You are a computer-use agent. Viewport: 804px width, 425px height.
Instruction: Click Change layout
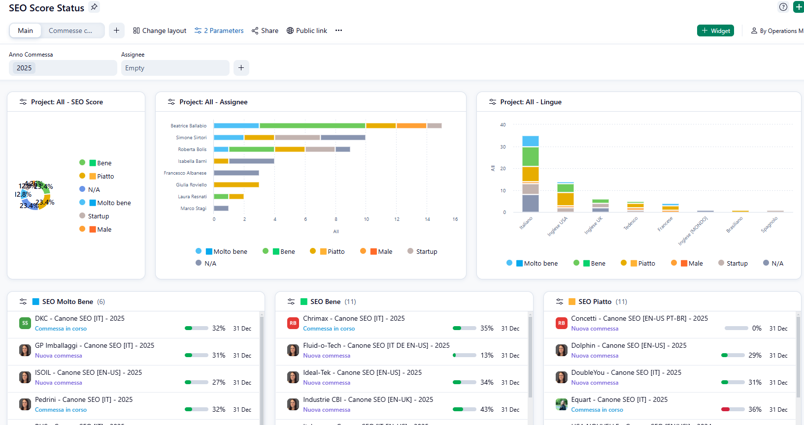(160, 30)
